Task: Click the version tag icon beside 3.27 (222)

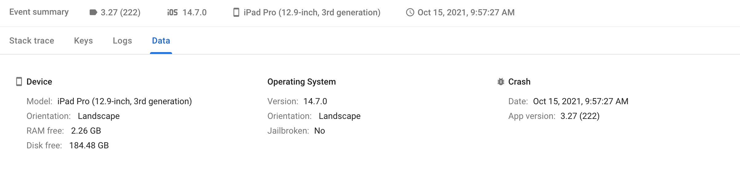Action: (x=93, y=12)
